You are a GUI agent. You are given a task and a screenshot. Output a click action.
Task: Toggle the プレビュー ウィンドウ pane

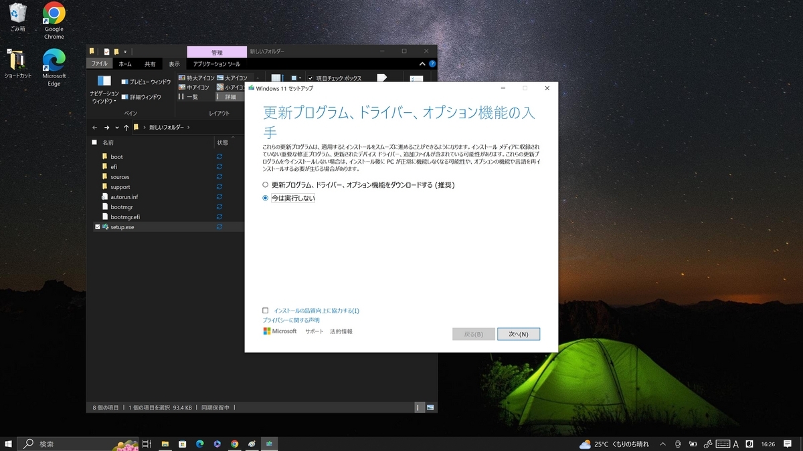pyautogui.click(x=146, y=82)
